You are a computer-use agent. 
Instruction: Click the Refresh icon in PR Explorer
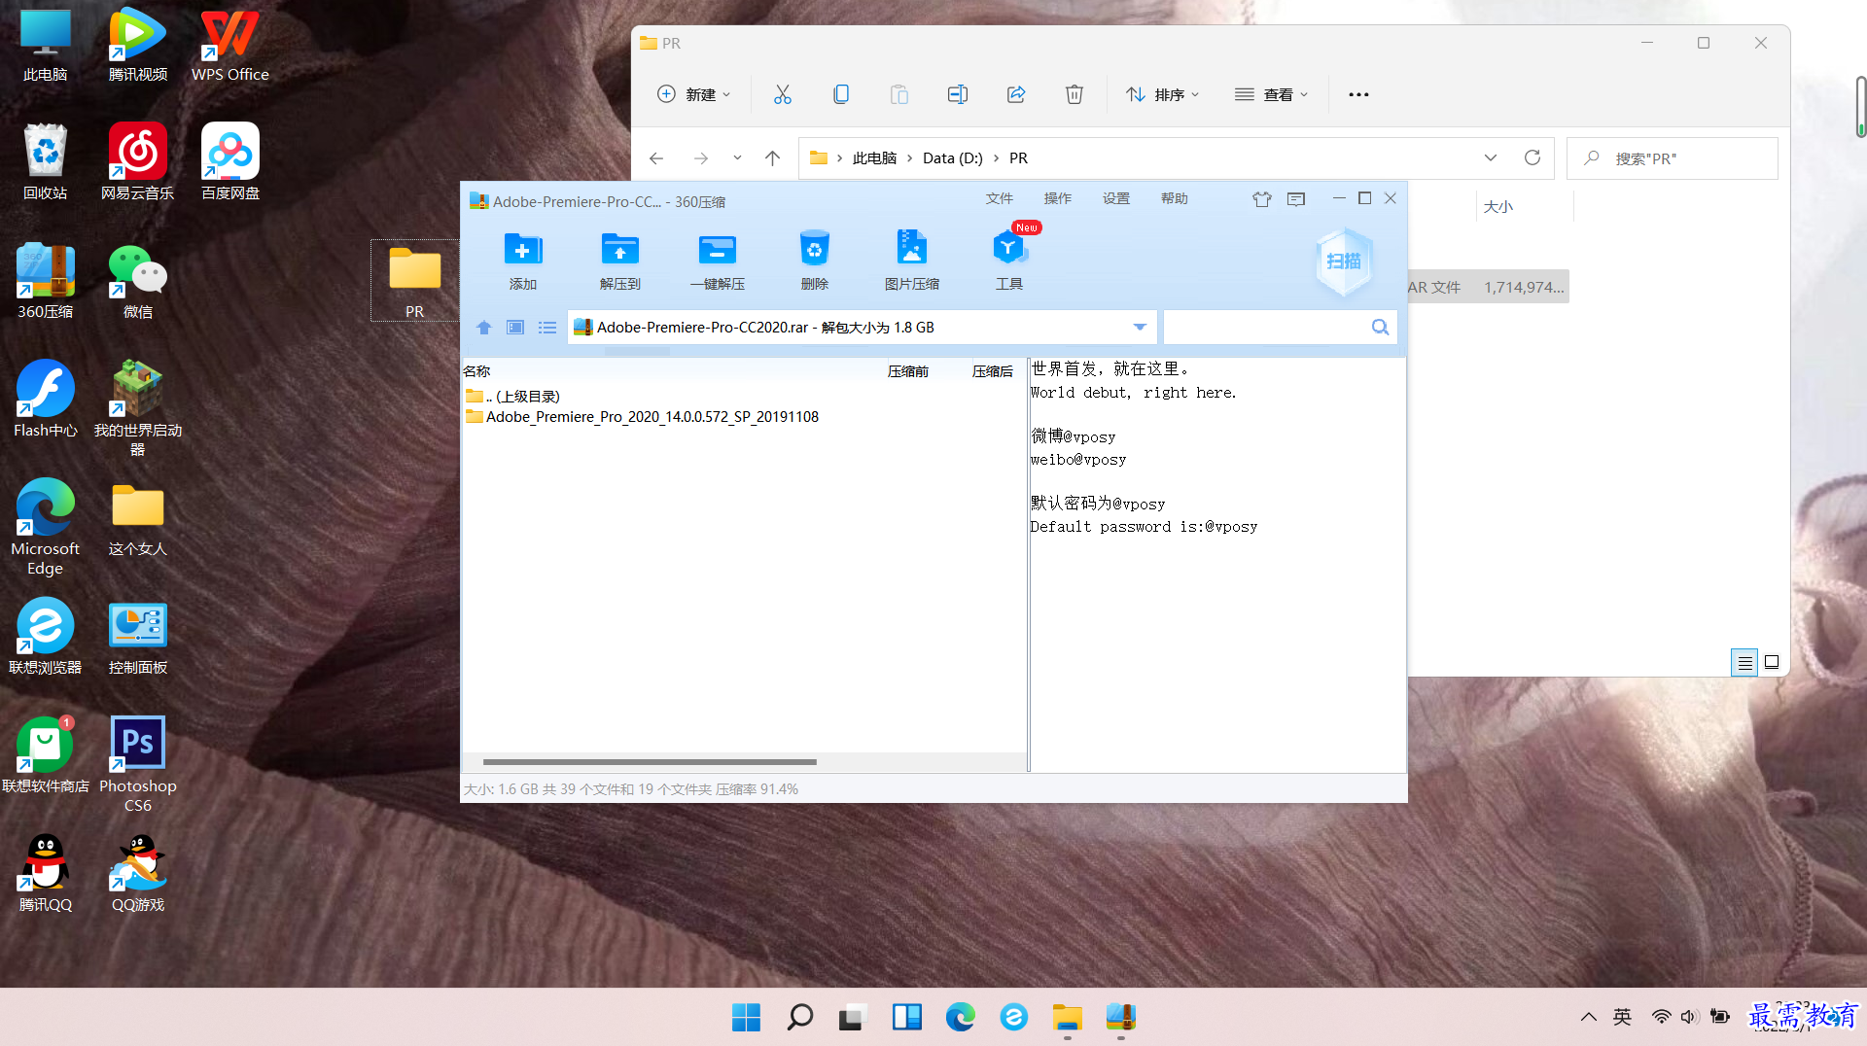point(1532,157)
